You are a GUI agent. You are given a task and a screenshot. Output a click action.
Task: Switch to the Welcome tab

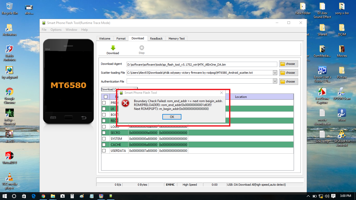105,39
